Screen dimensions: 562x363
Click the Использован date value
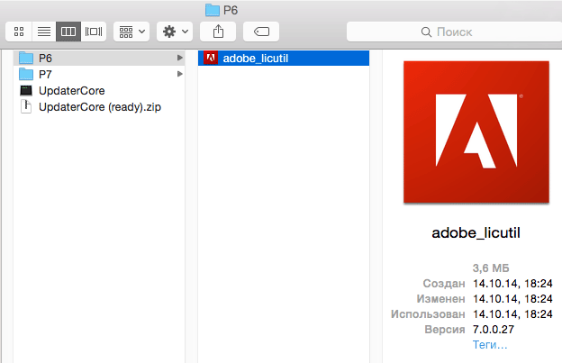[x=512, y=314]
